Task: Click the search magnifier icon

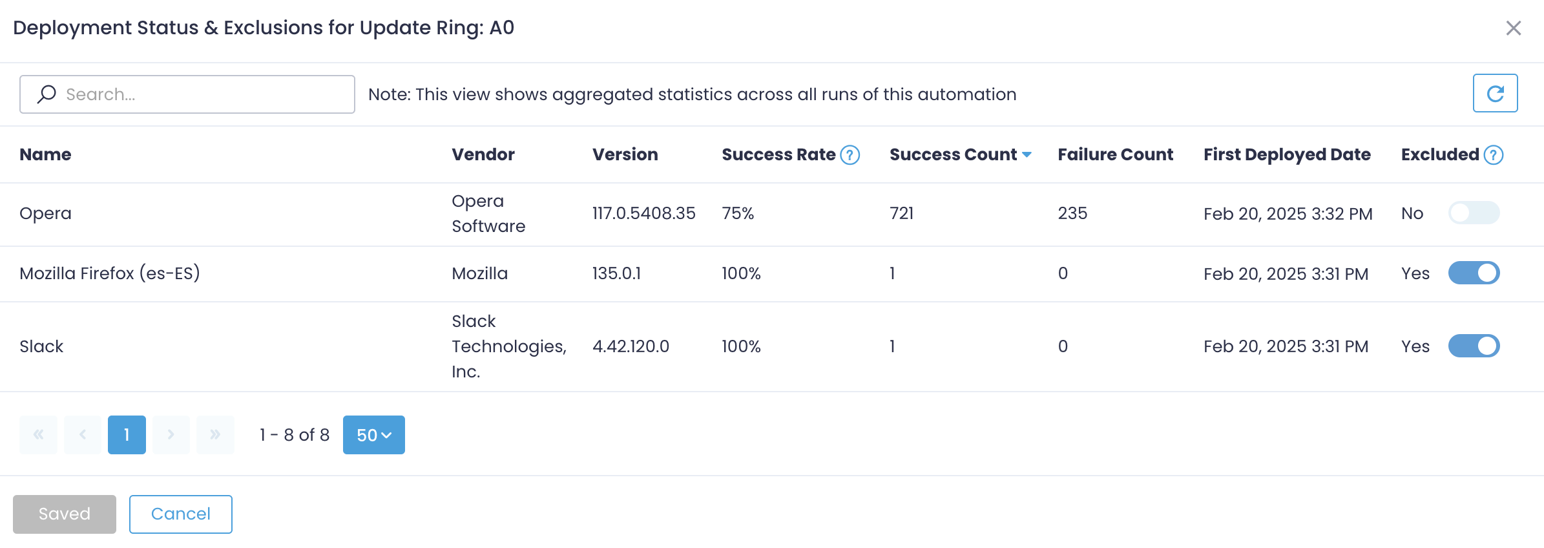Action: tap(47, 94)
